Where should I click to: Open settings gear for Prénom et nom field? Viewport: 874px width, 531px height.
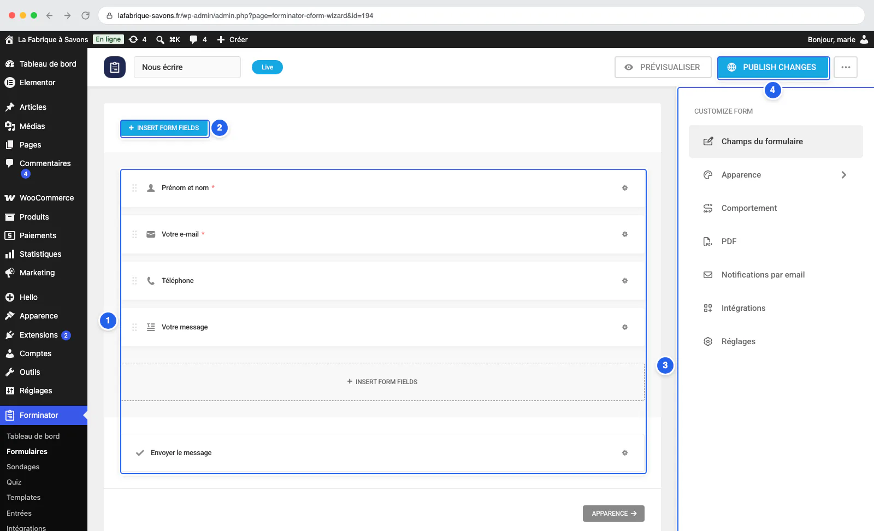click(x=625, y=188)
